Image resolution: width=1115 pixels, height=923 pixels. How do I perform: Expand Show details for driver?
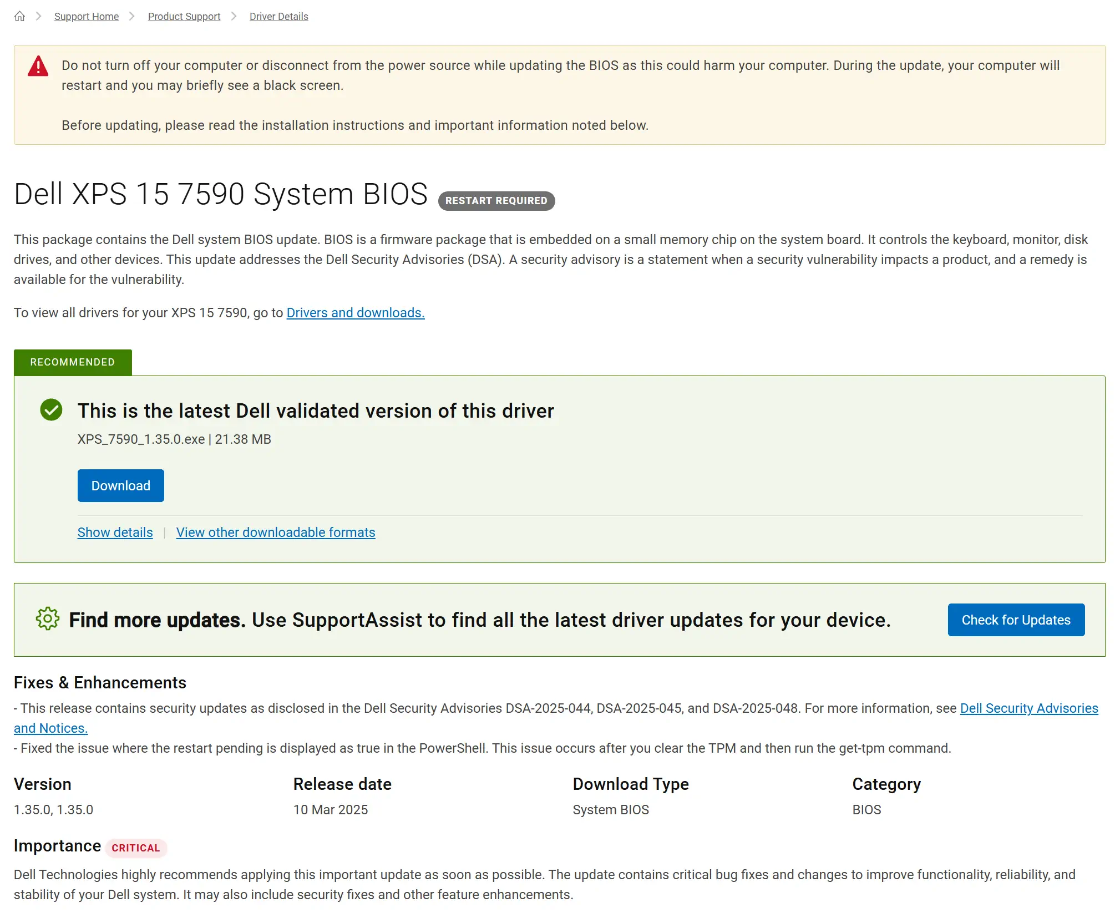[115, 532]
